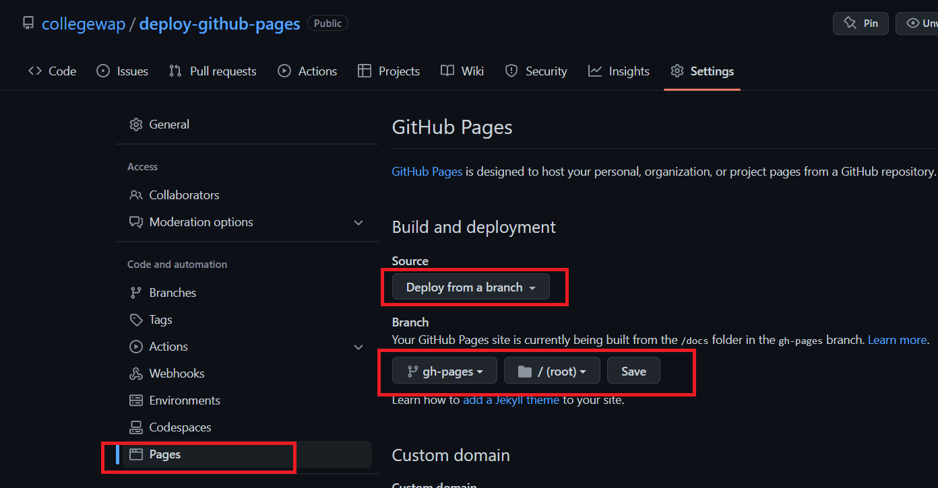Switch to the Issues tab
This screenshot has width=938, height=488.
[x=122, y=71]
